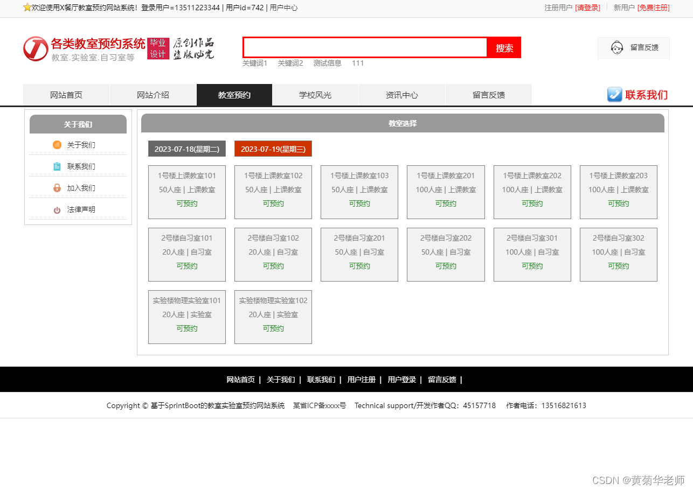
Task: Click the 教室选择 panel header
Action: coord(403,123)
